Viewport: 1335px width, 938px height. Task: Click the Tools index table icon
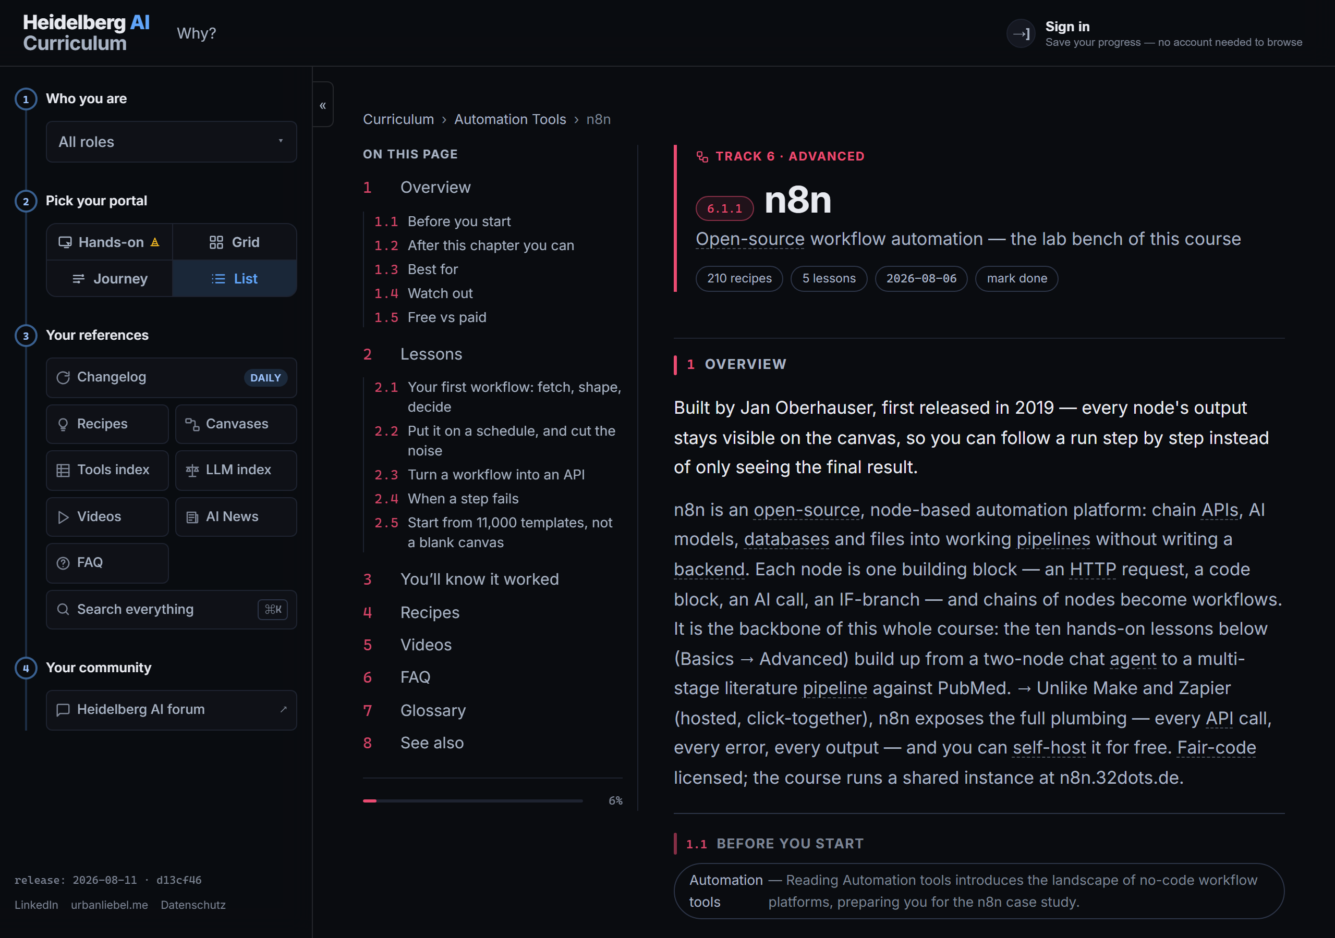point(63,470)
